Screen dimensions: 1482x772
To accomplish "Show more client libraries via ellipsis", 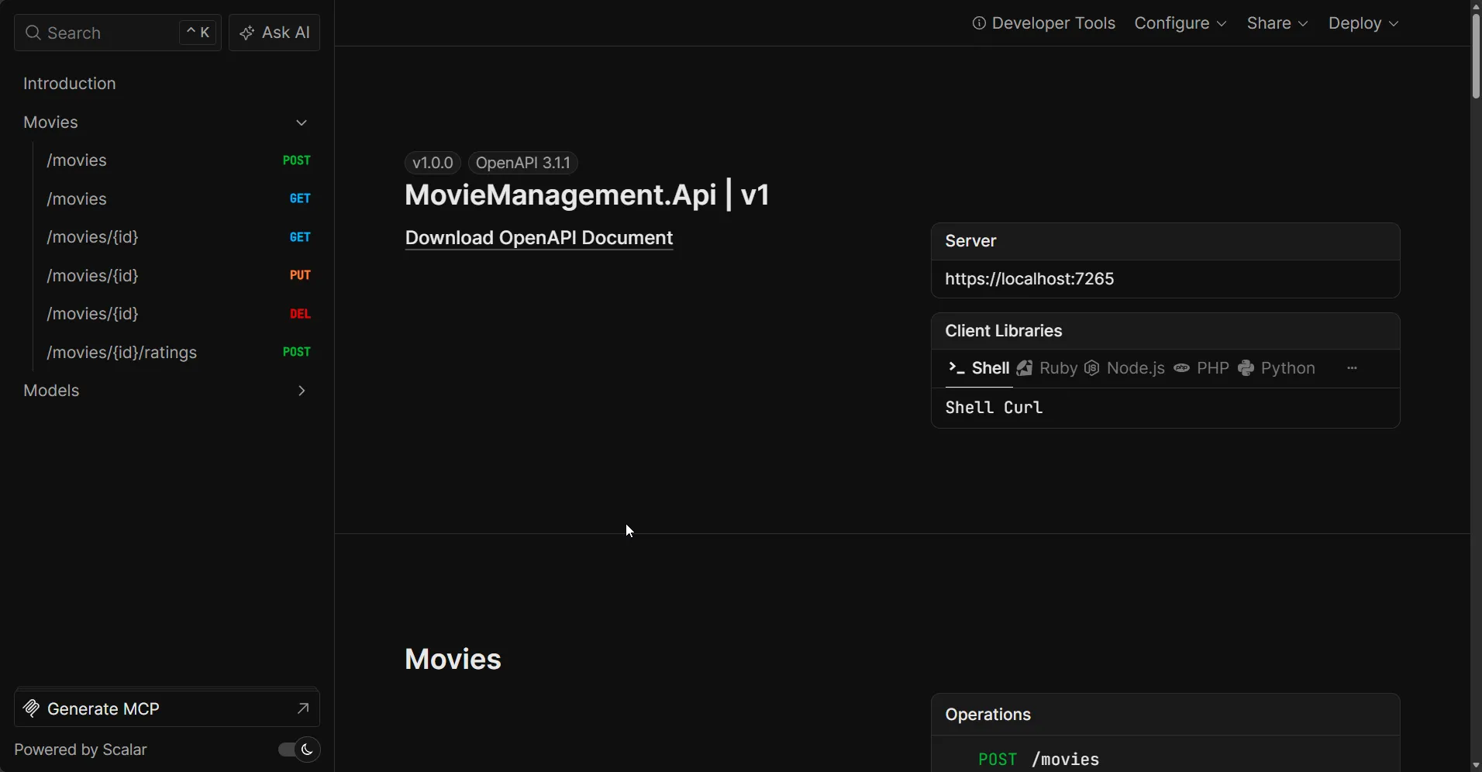I will pos(1353,368).
